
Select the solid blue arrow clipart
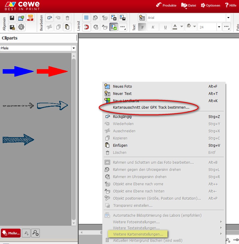[18, 71]
